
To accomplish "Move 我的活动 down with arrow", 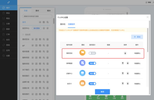I will (x=125, y=53).
